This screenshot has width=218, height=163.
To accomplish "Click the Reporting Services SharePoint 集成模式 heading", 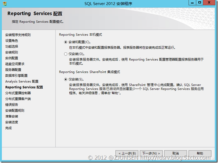I will [89, 72].
